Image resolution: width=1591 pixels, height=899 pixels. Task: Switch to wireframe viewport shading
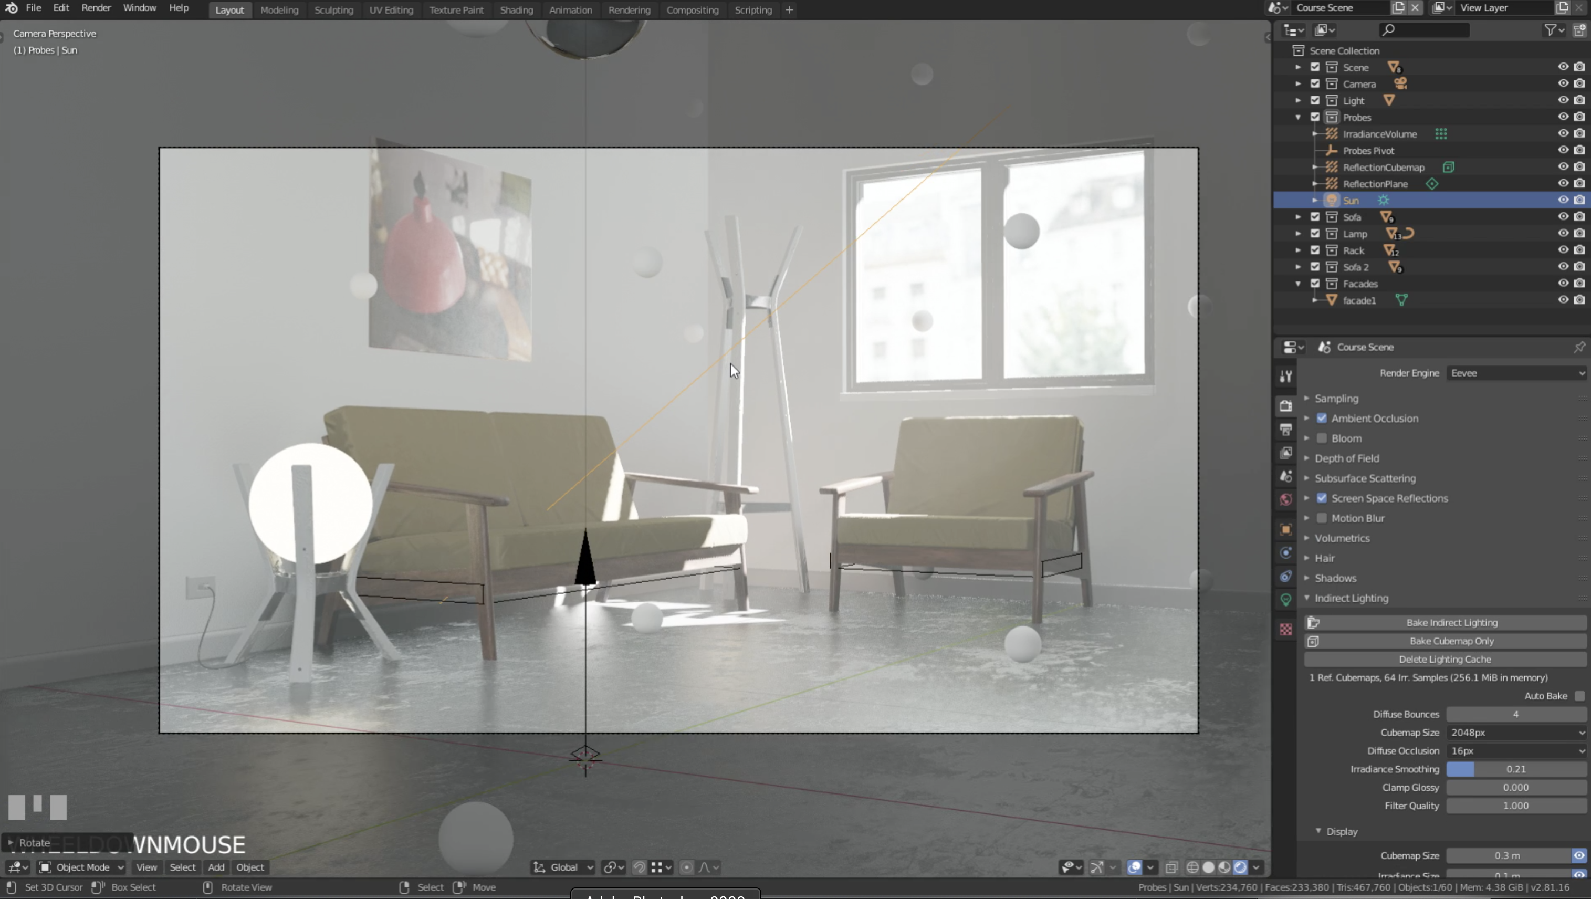tap(1192, 867)
